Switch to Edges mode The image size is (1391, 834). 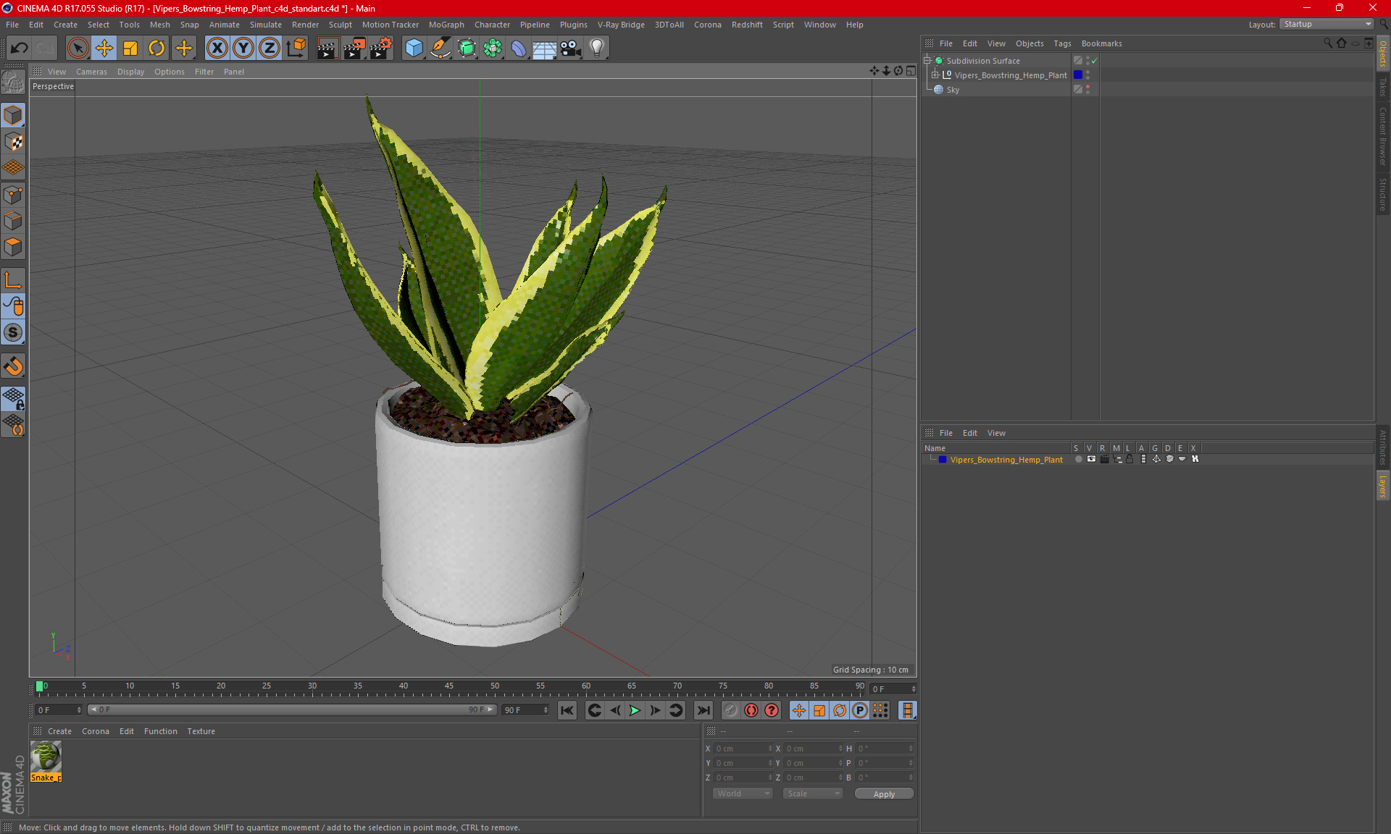click(x=13, y=221)
